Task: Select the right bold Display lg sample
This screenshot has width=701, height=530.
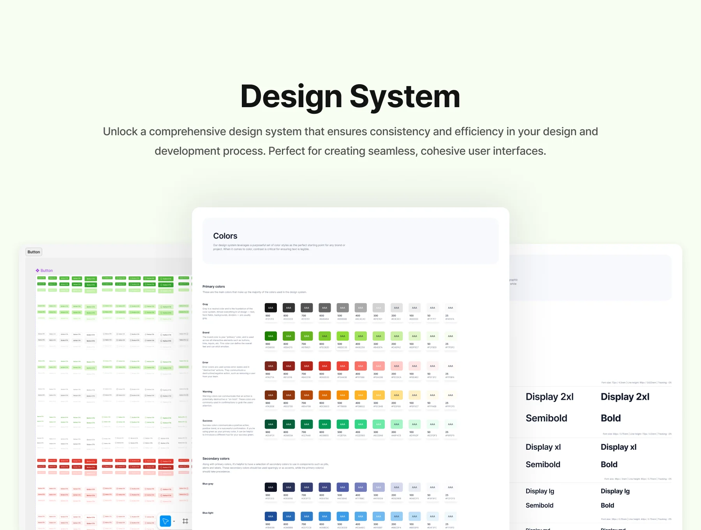Action: pyautogui.click(x=615, y=491)
